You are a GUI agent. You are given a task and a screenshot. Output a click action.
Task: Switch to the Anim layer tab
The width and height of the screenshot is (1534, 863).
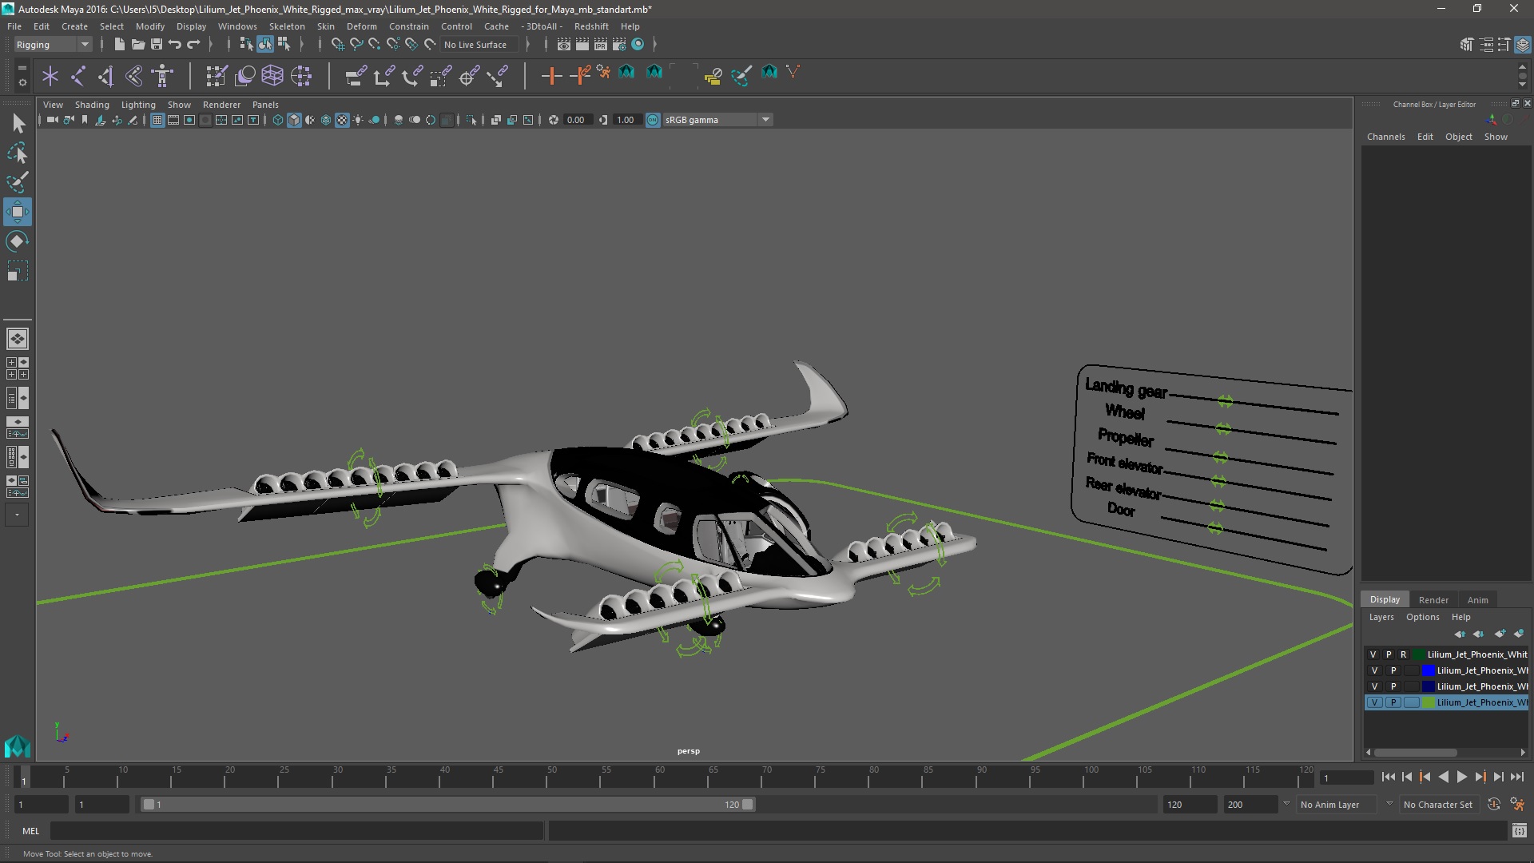click(x=1478, y=600)
